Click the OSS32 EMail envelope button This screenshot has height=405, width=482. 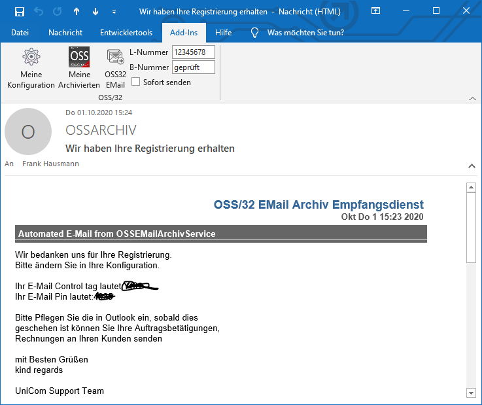click(115, 68)
